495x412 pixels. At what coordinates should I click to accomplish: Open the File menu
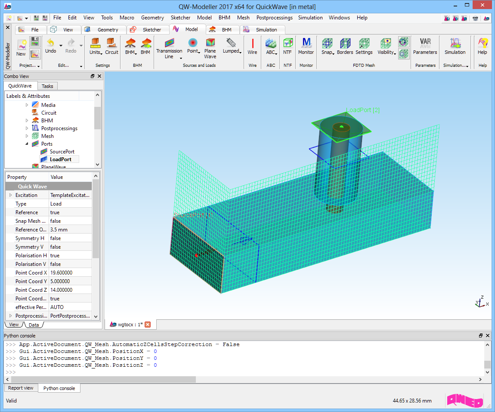[x=57, y=18]
